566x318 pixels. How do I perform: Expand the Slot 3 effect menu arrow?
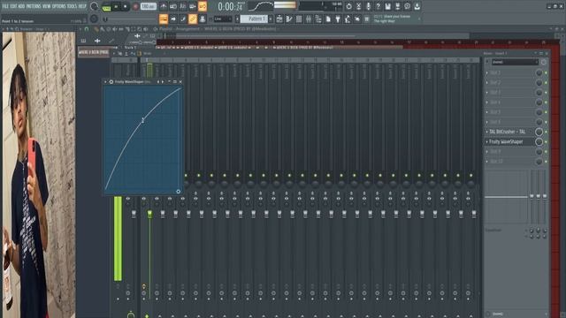[487, 93]
